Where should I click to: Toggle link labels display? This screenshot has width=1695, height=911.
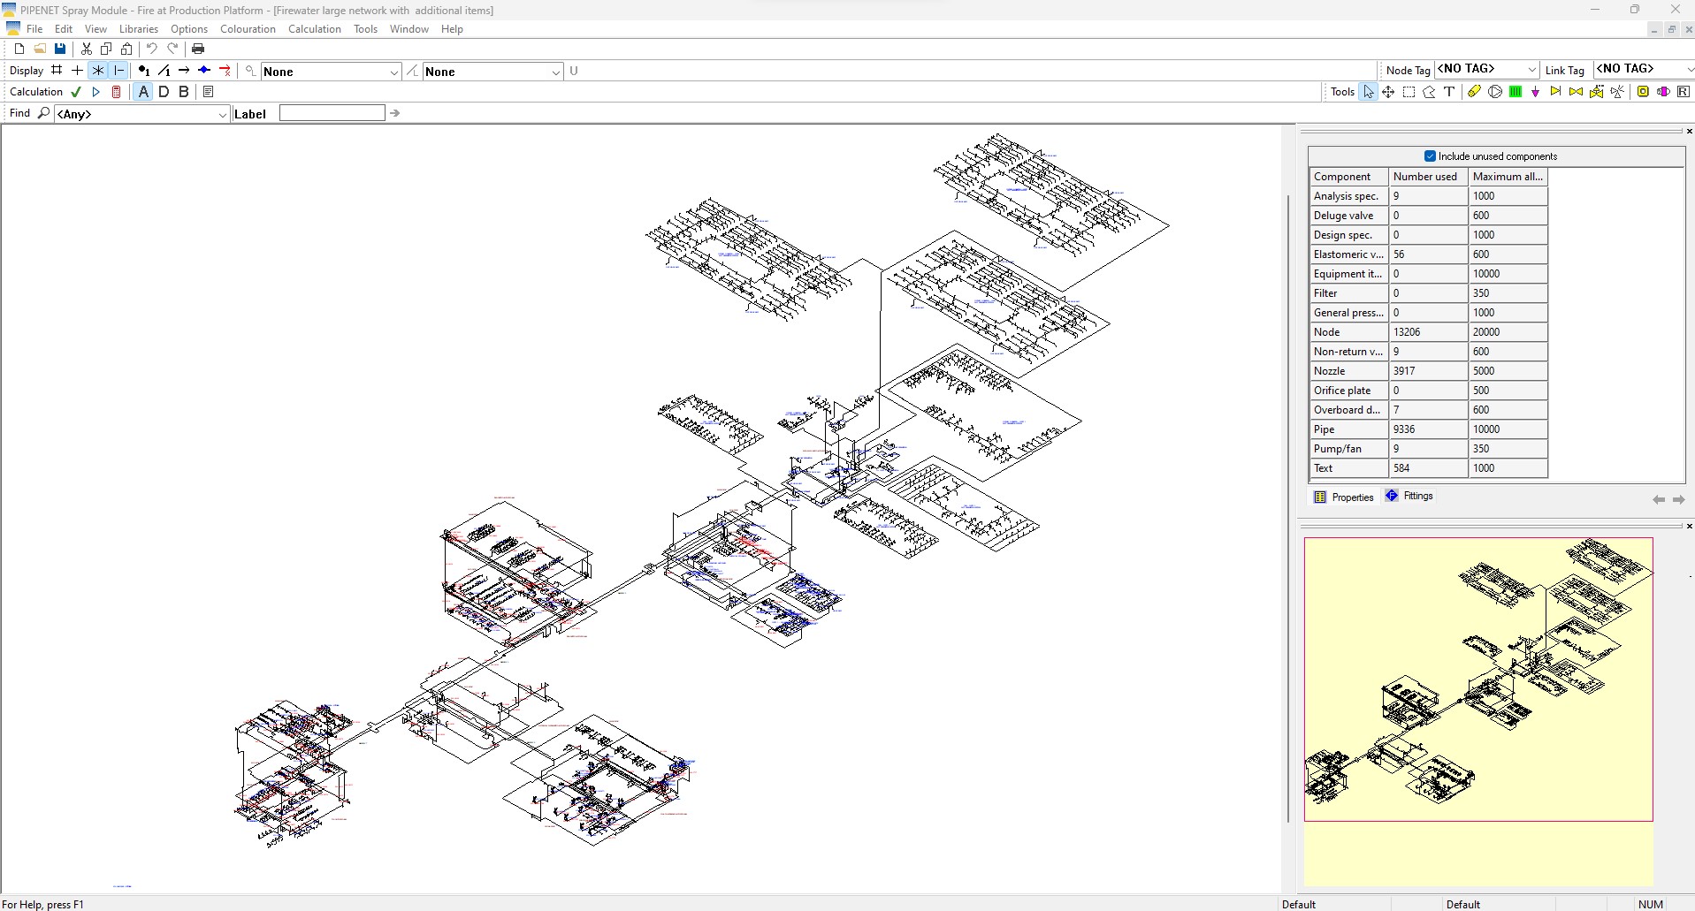click(164, 71)
